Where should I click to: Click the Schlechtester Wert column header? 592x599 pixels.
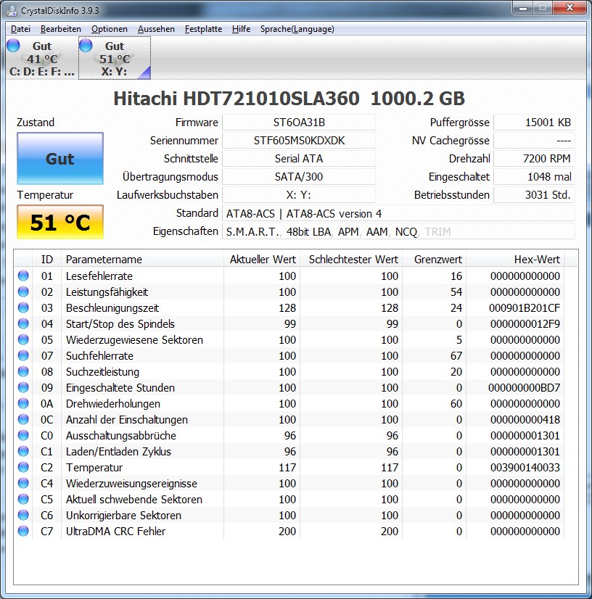351,260
